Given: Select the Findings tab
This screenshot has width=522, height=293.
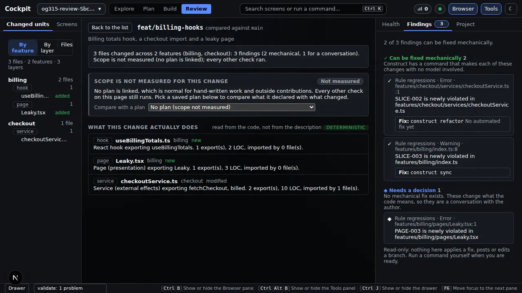Looking at the screenshot, I should (x=427, y=24).
